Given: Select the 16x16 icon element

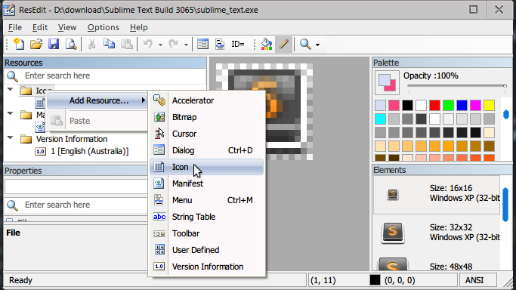Looking at the screenshot, I should (x=437, y=194).
